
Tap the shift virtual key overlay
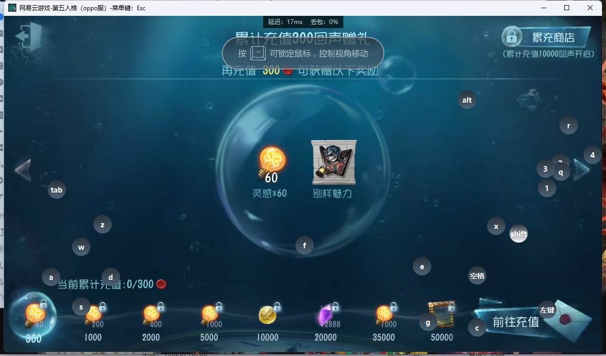point(518,234)
